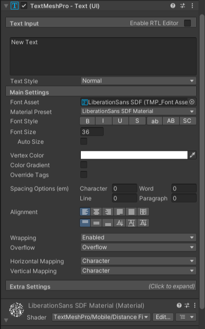
Task: Open material preset selector icon
Action: tap(187, 305)
